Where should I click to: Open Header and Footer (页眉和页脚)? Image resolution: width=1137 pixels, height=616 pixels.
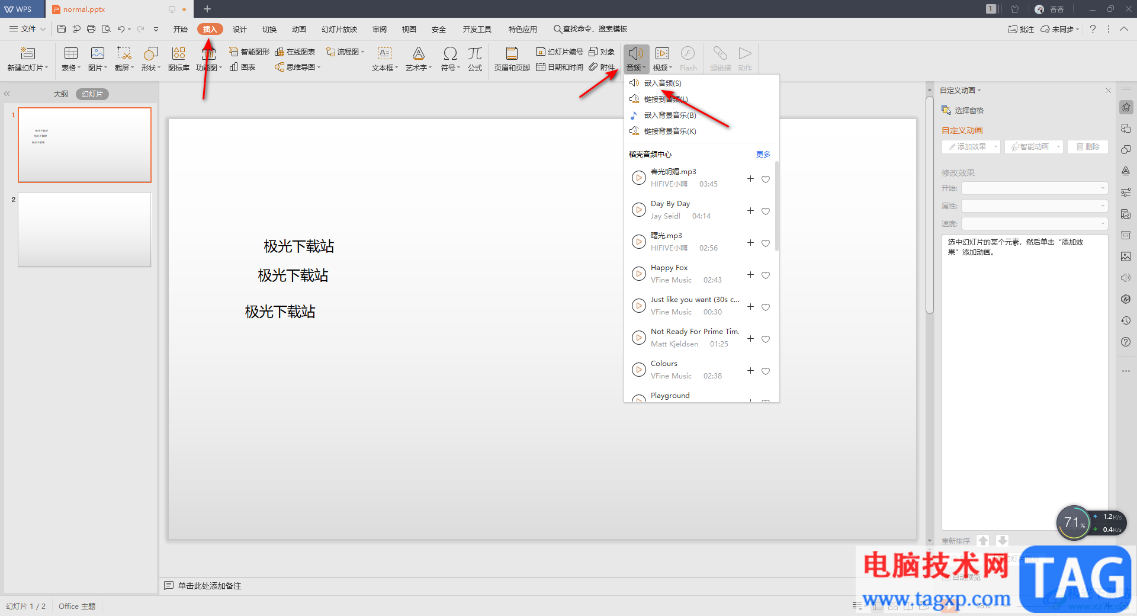[512, 59]
